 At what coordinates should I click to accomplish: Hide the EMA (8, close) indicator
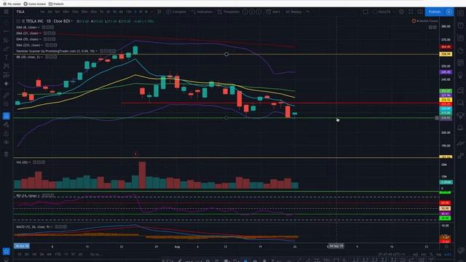(x=44, y=28)
